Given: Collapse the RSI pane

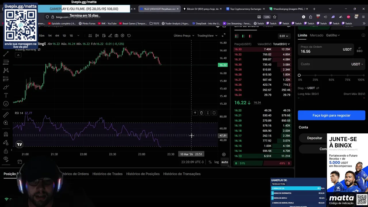Looking at the screenshot, I should [x=208, y=113].
